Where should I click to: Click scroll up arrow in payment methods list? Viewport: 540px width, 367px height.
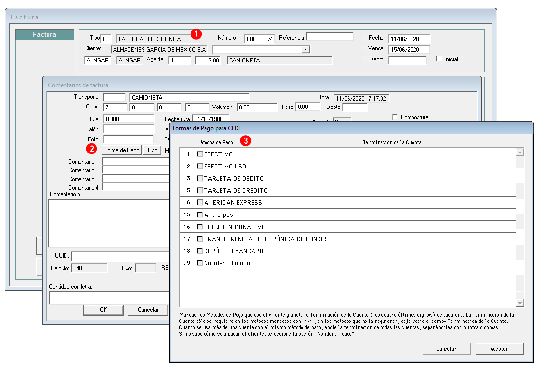(520, 152)
